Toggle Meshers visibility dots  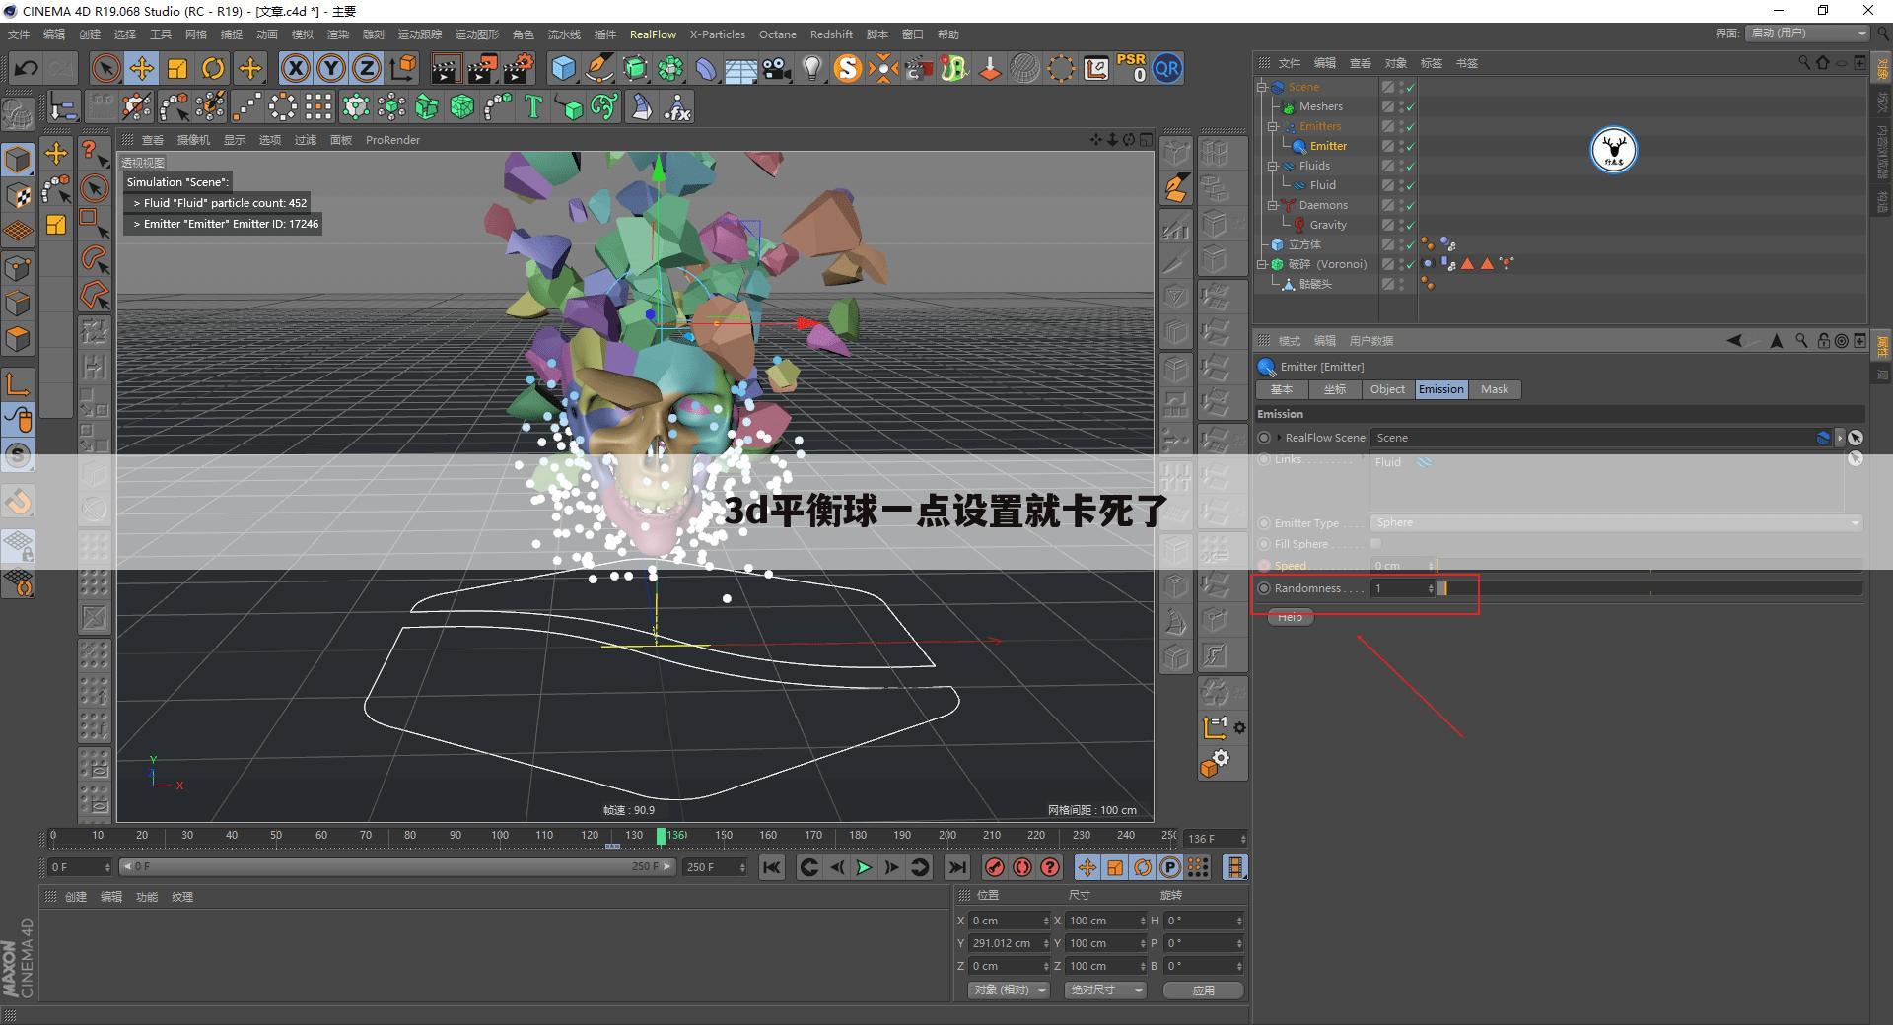(1401, 106)
